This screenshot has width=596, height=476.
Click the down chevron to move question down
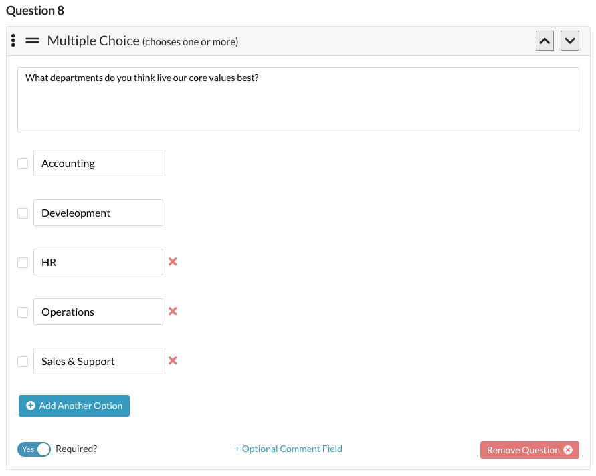tap(569, 40)
